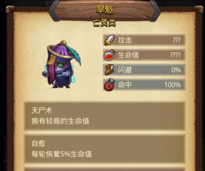The width and height of the screenshot is (205, 171).
Task: Select the 生命值 stat row
Action: pos(144,55)
